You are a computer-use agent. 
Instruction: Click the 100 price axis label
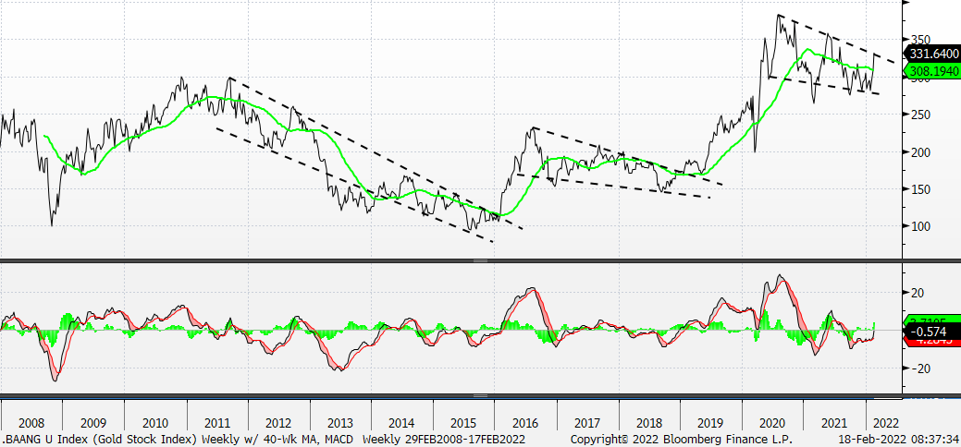click(x=920, y=226)
